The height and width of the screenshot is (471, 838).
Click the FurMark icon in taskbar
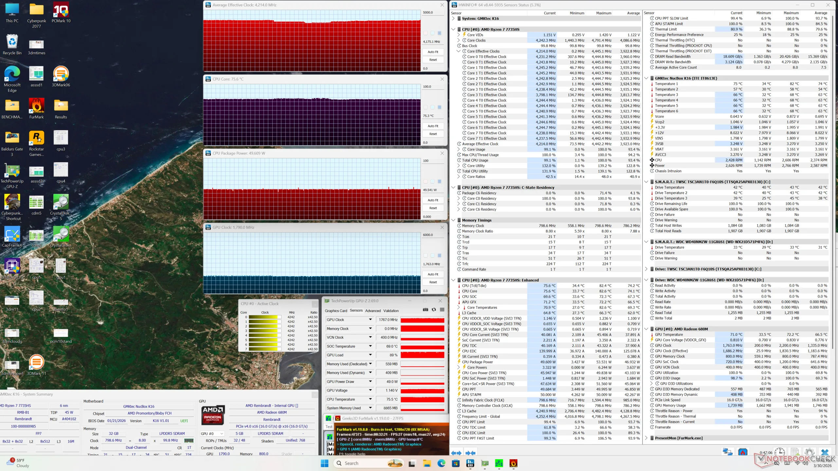point(513,463)
